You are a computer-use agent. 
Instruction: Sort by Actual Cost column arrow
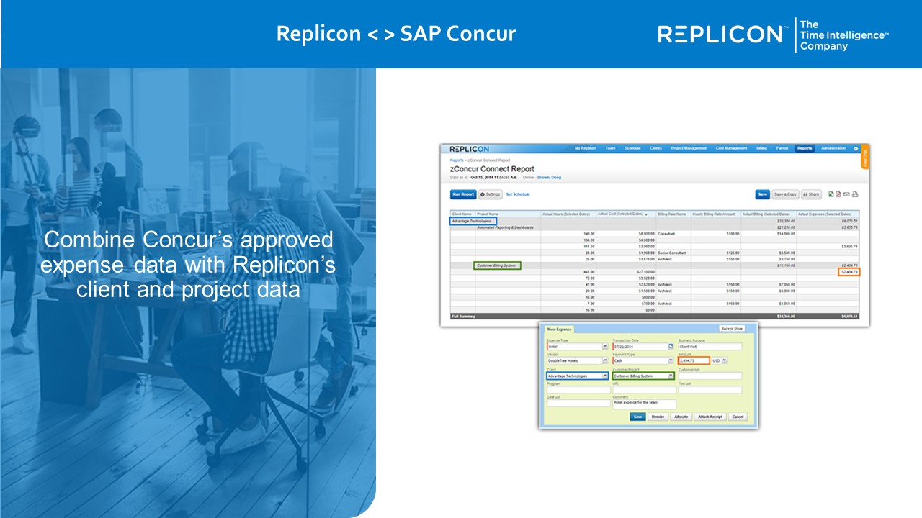pyautogui.click(x=645, y=214)
